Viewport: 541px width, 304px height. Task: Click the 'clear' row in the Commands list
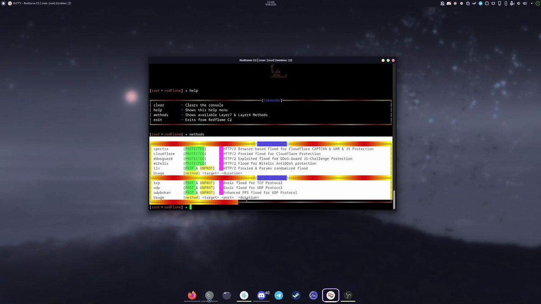coord(270,105)
